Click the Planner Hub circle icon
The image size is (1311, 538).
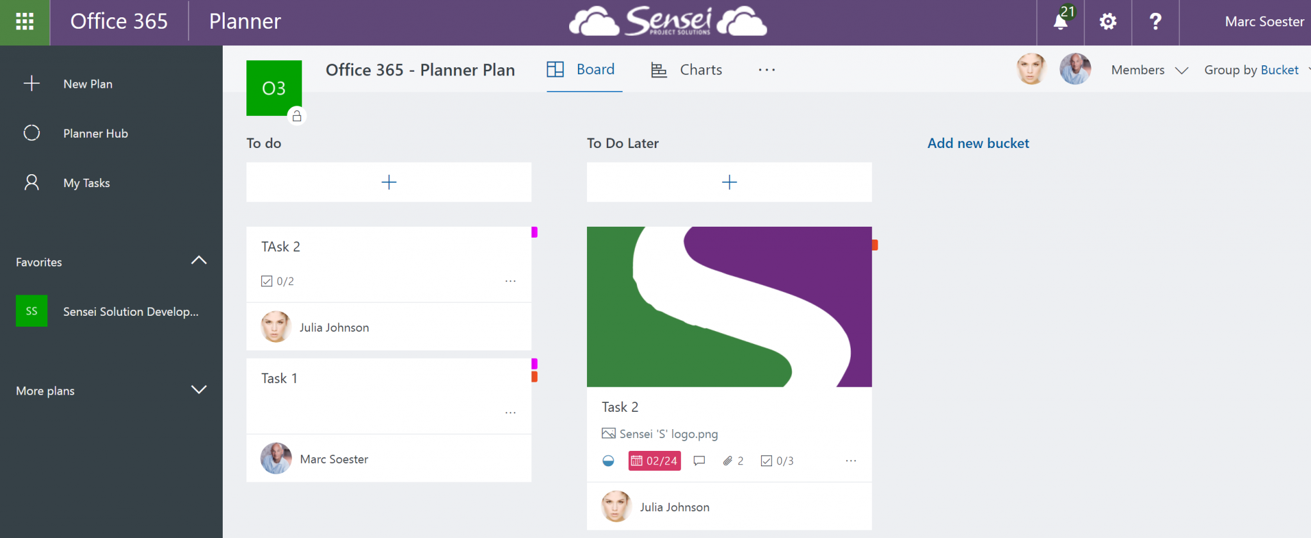pyautogui.click(x=31, y=133)
